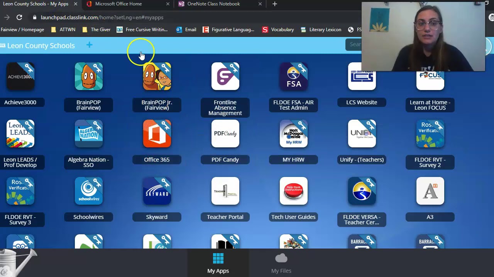Reload the page with the refresh button
The width and height of the screenshot is (494, 277).
(x=19, y=17)
